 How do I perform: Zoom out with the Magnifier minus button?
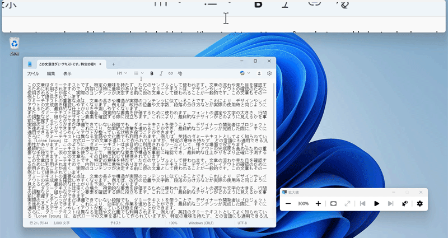tap(288, 203)
